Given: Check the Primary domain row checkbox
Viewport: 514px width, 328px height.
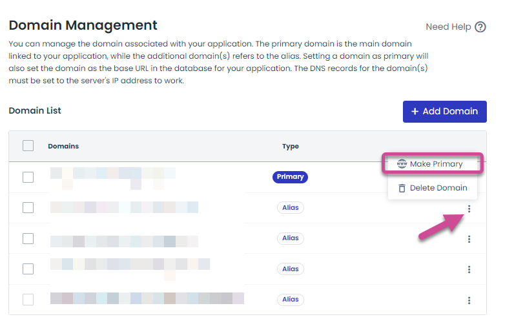Looking at the screenshot, I should 28,178.
